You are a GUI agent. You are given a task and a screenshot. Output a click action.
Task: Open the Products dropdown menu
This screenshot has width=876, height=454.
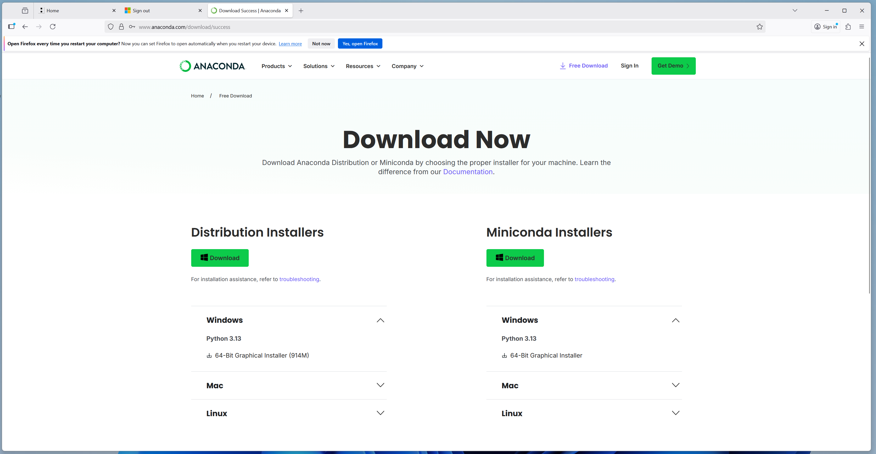pyautogui.click(x=277, y=66)
